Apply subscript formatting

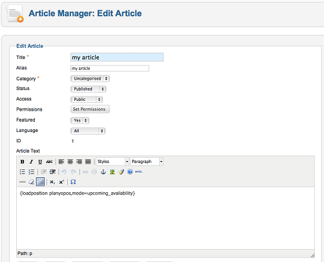(x=52, y=182)
